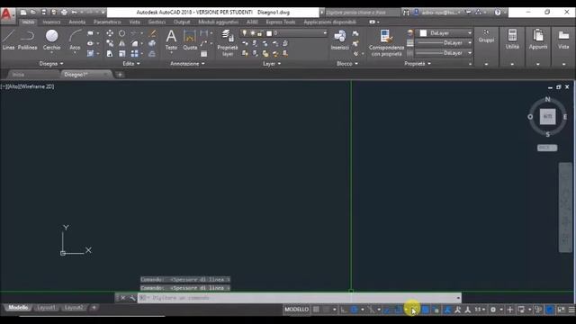
Task: Open the Appunti clipboard panel
Action: tap(538, 40)
